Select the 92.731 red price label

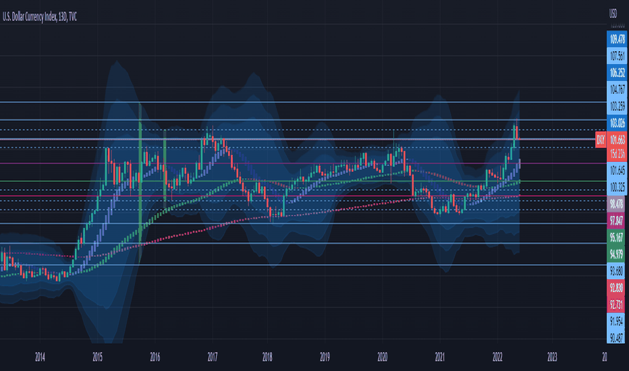(x=616, y=304)
